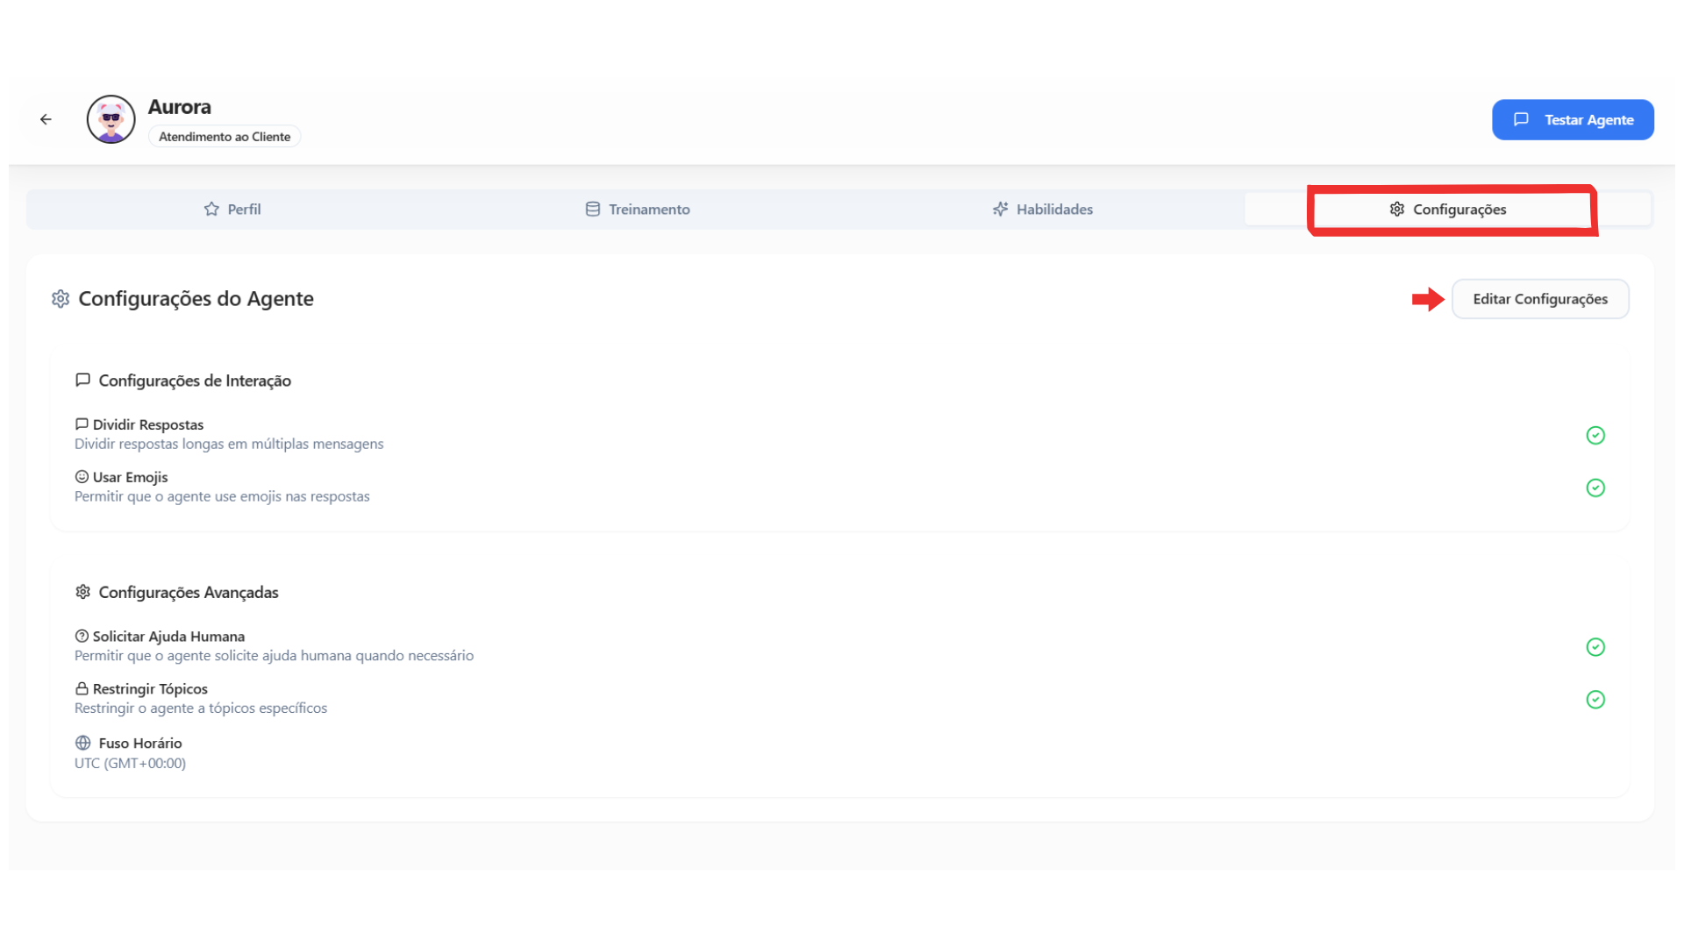Click the Editar Configurações button
This screenshot has width=1684, height=947.
[x=1540, y=299]
